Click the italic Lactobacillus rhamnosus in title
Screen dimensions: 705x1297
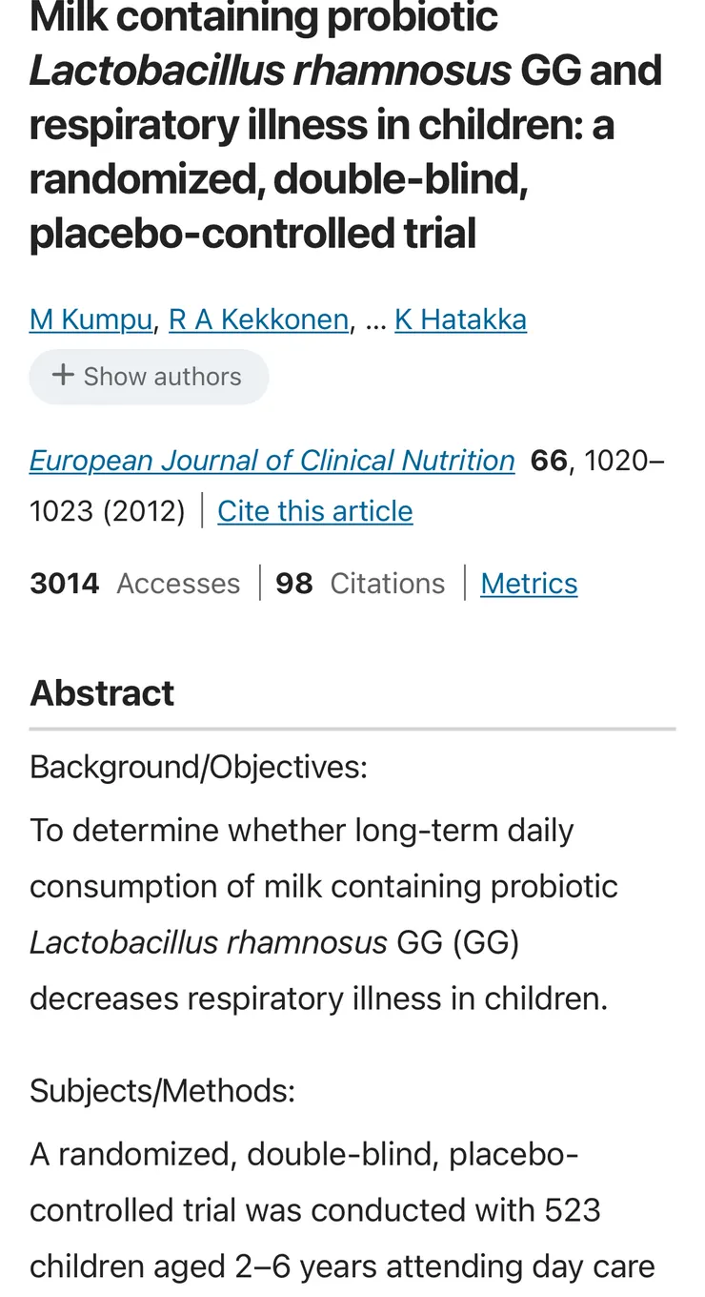[271, 72]
